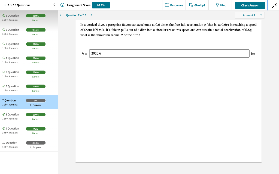279x174 pixels.
Task: Click Question 10's 33.3% progress bar
Action: 36,143
